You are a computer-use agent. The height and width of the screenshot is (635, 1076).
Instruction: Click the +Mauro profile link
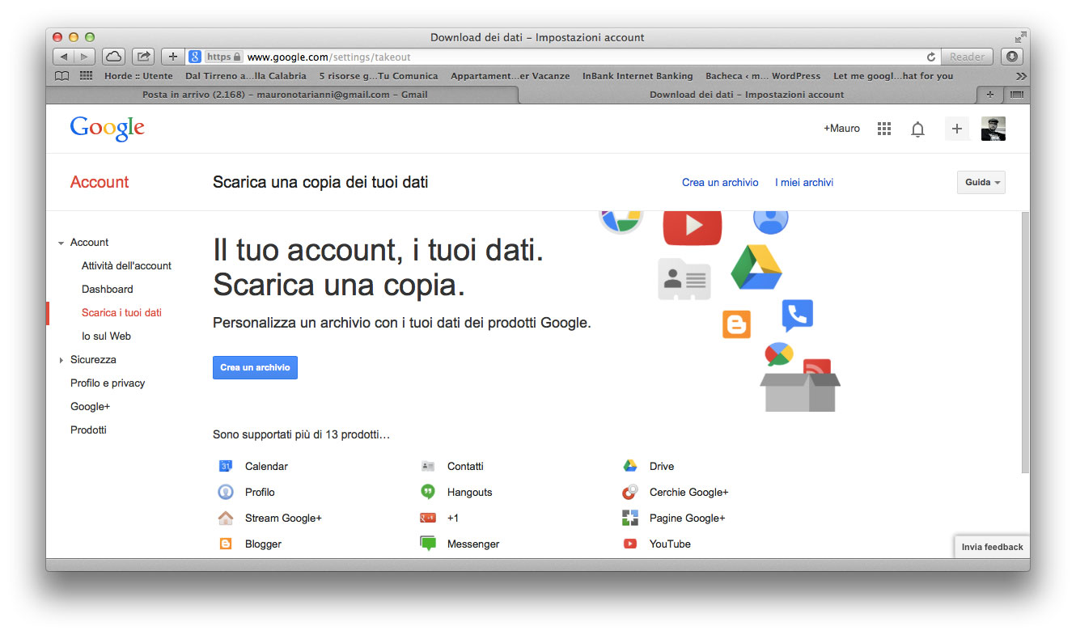[841, 129]
